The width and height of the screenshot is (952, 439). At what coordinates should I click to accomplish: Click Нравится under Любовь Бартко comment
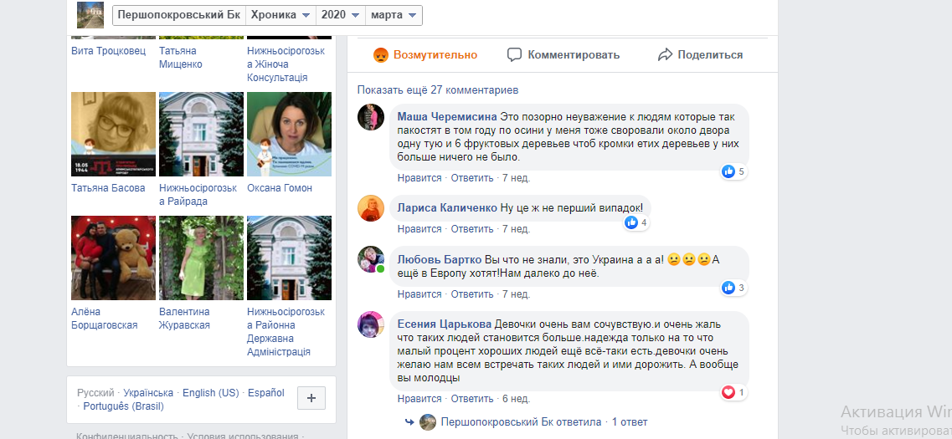pos(419,294)
